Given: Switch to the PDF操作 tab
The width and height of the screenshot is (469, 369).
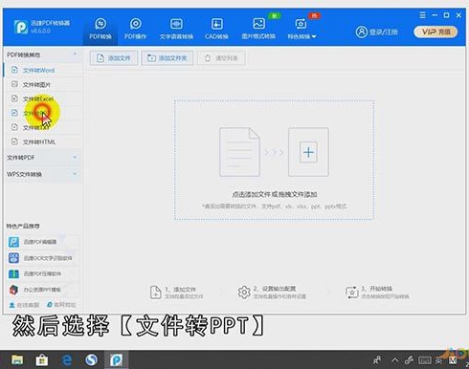Looking at the screenshot, I should 136,29.
